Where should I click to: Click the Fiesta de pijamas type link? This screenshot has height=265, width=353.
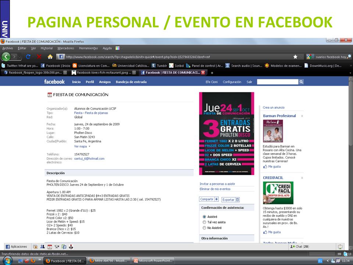[x=96, y=113]
